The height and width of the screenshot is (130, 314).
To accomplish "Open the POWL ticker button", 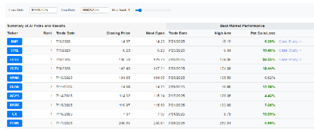I will click(15, 123).
